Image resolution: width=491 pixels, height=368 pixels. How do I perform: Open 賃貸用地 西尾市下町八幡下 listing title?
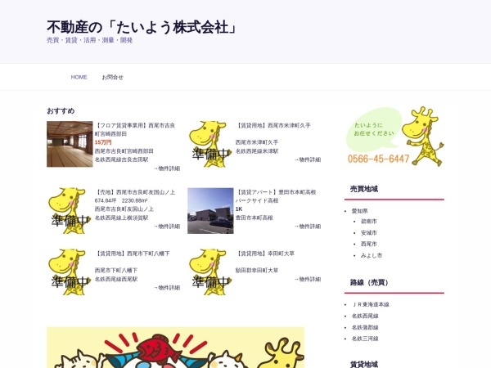[x=132, y=254]
